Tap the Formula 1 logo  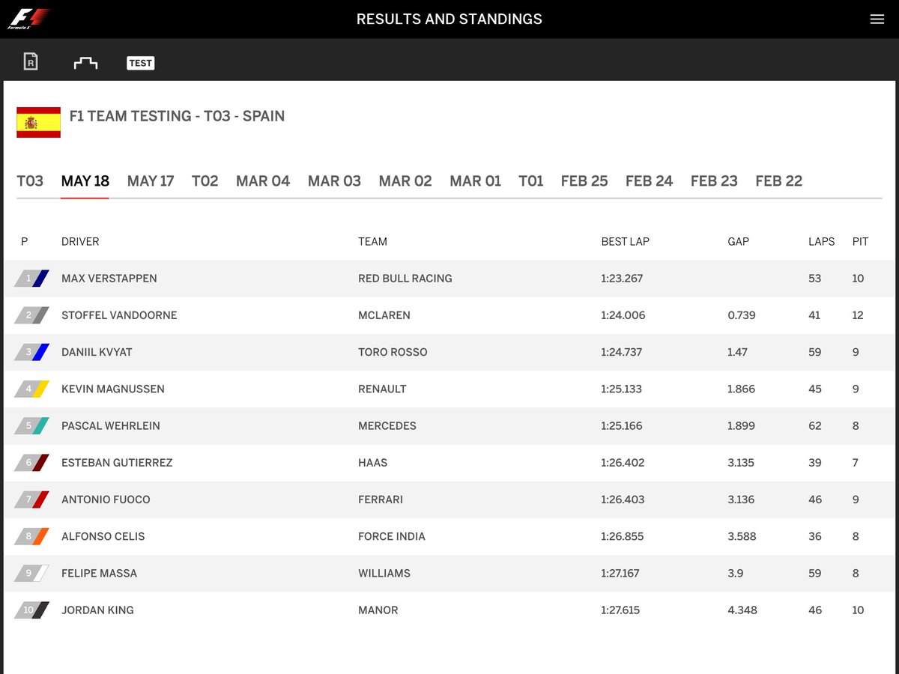tap(28, 19)
